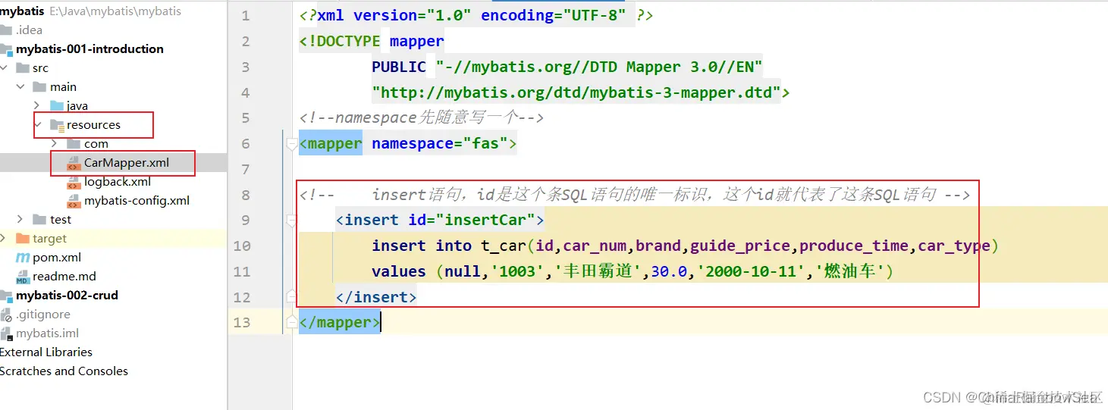Click the logback.xml file icon
The image size is (1108, 410).
(74, 182)
